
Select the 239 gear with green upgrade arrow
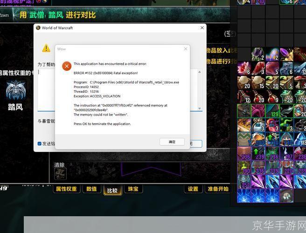[258, 153]
